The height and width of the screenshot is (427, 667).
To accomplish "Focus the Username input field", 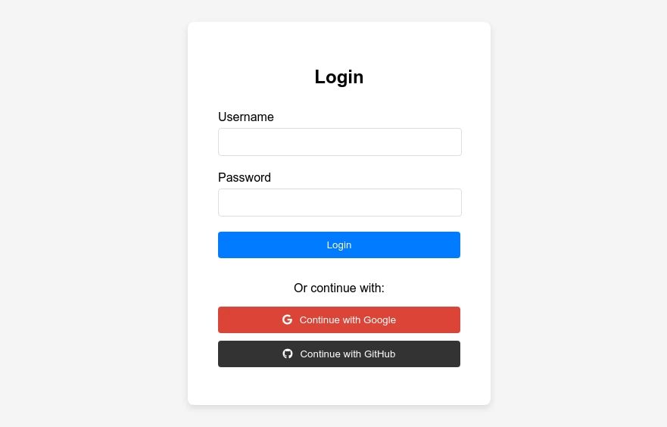I will click(x=339, y=142).
